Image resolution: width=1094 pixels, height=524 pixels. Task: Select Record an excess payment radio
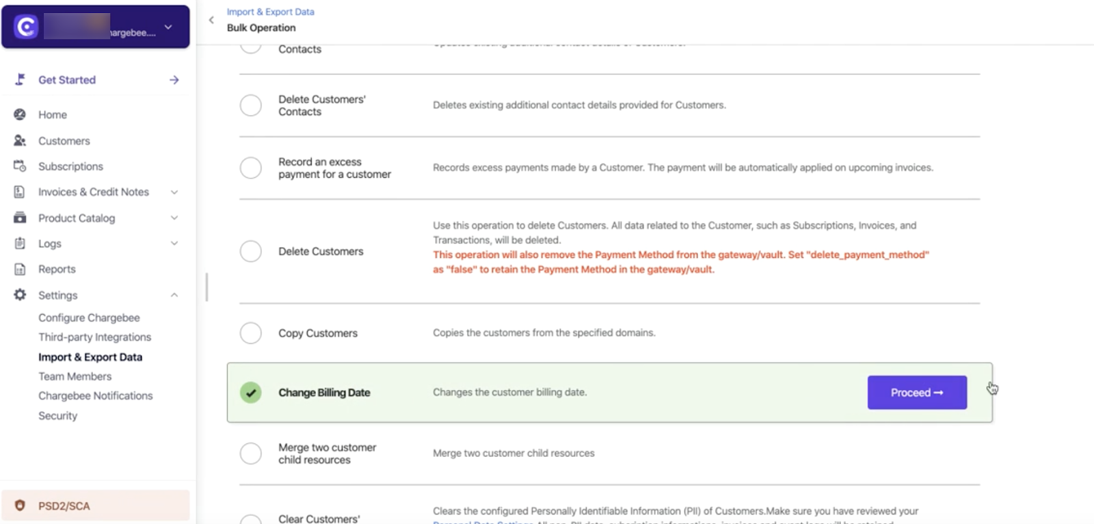point(251,168)
